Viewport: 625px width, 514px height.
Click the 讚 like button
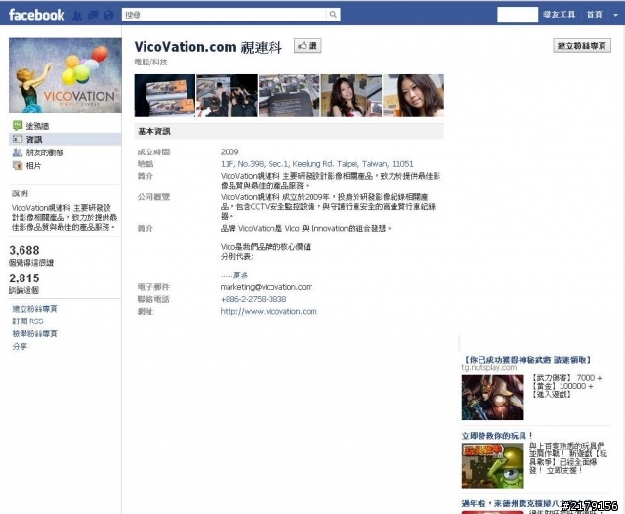click(x=308, y=46)
